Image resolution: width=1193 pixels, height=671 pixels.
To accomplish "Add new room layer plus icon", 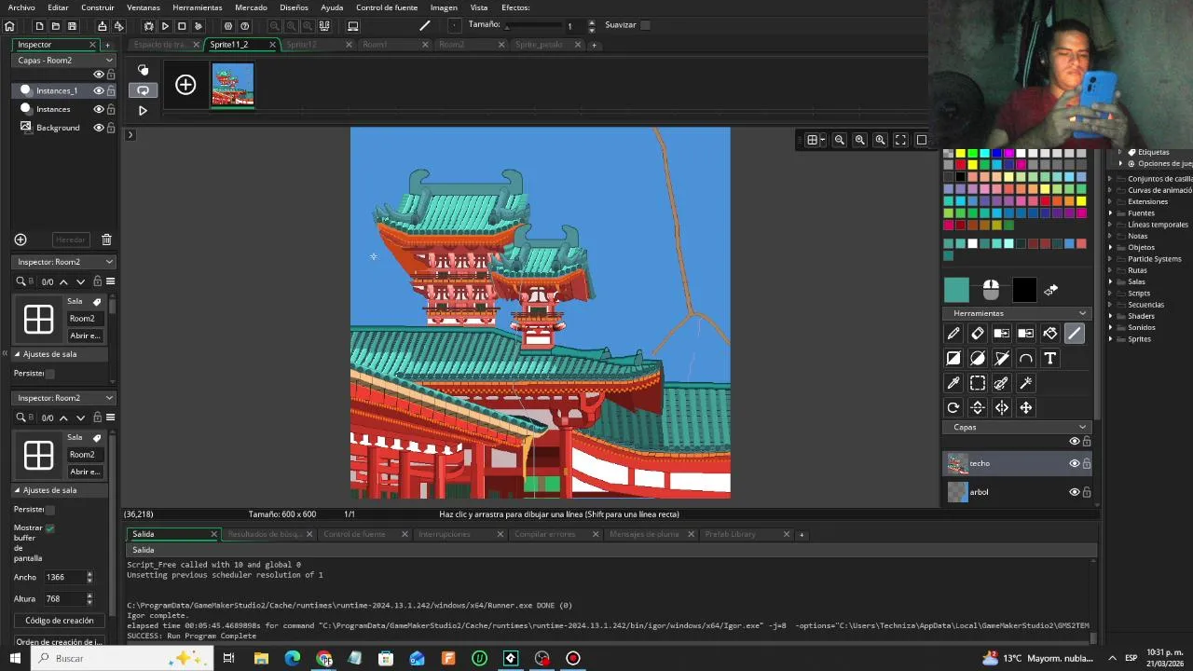I will (x=21, y=240).
